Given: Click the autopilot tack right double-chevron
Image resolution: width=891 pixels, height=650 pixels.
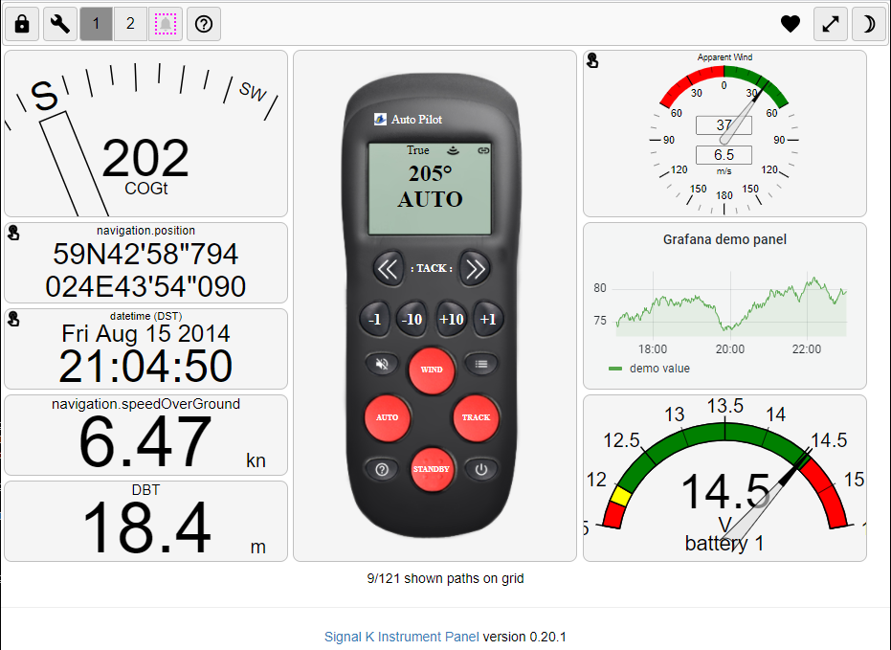Looking at the screenshot, I should [x=475, y=268].
